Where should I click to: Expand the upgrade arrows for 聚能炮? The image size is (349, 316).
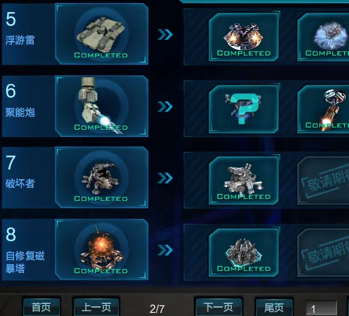[x=165, y=107]
